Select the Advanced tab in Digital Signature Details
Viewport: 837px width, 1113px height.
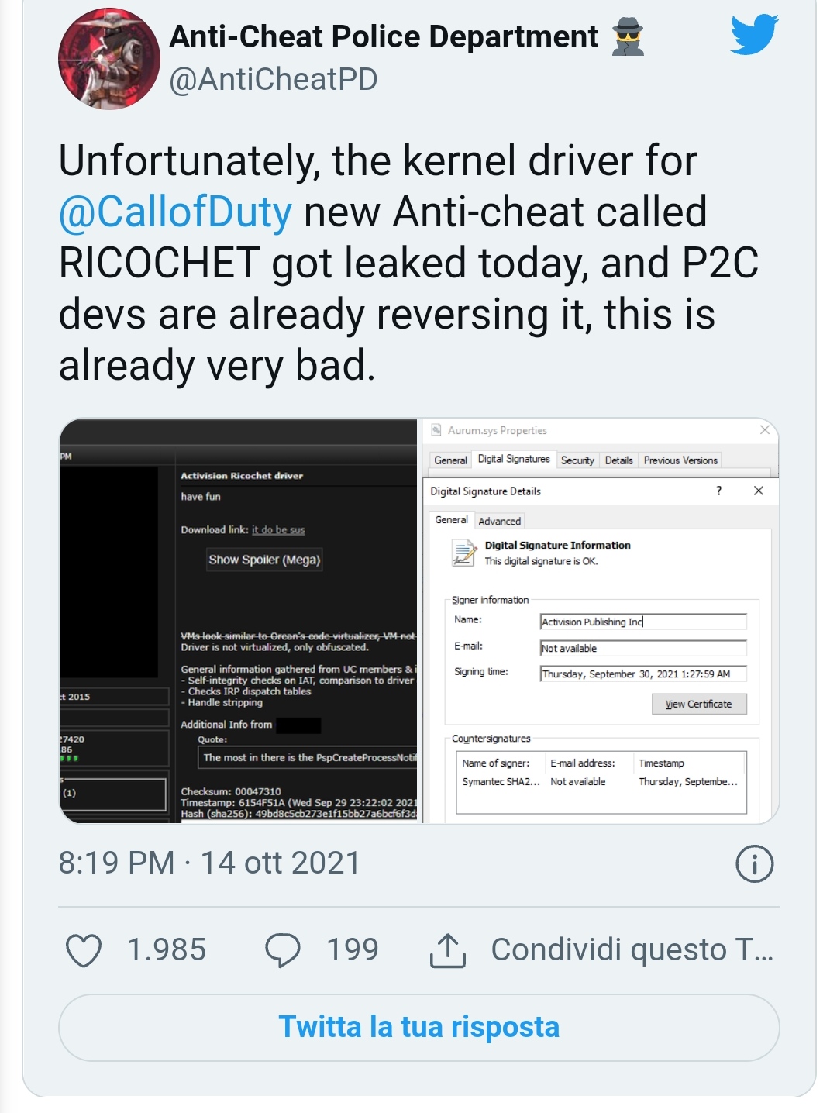(x=500, y=520)
